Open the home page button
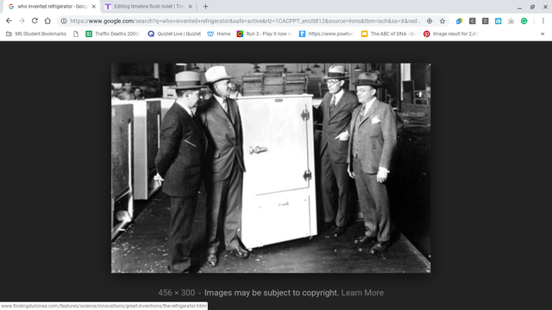The height and width of the screenshot is (310, 552). pos(47,21)
